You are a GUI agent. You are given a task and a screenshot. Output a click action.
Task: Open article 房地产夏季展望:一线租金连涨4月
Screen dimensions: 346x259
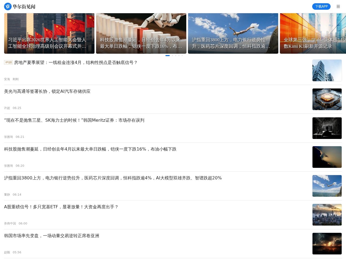point(76,63)
